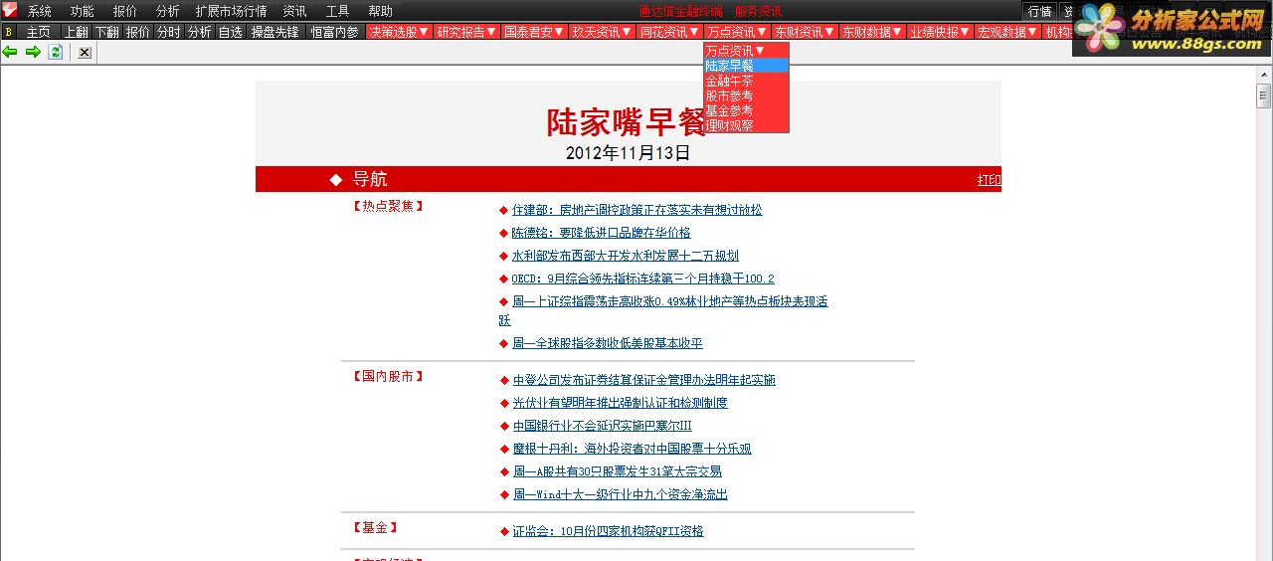Expand the 业绩快报 dropdown
The image size is (1273, 561).
coord(940,32)
